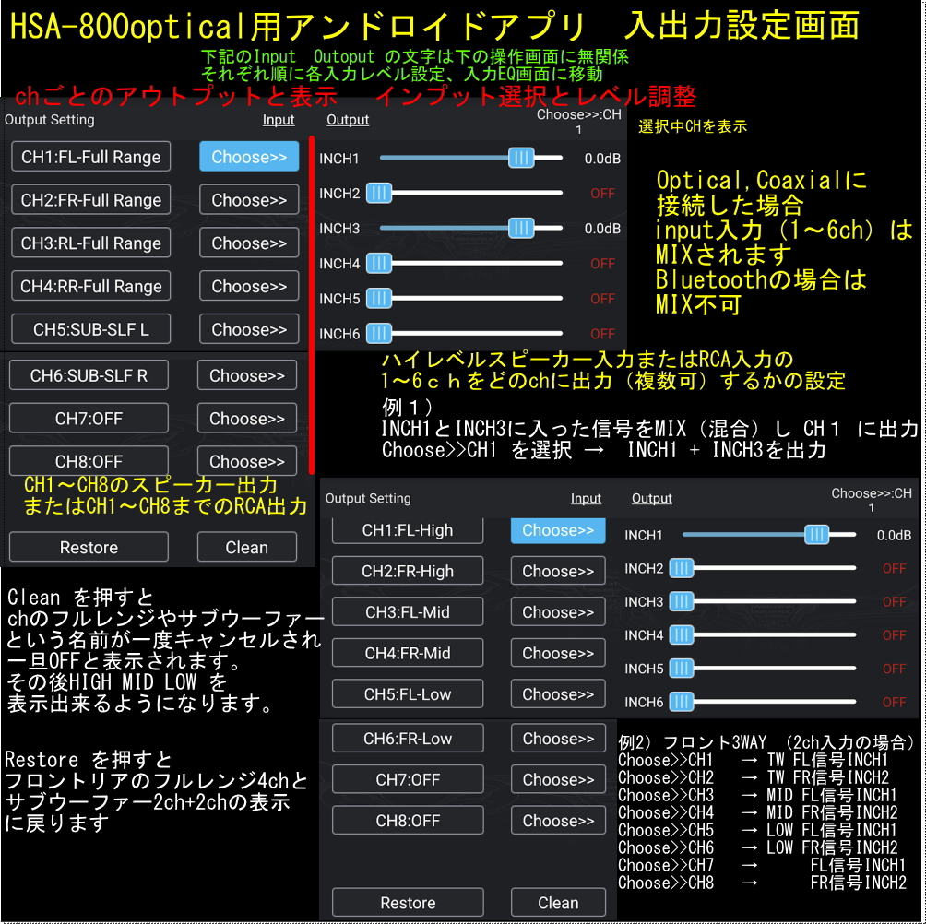Image resolution: width=926 pixels, height=924 pixels.
Task: Select the CH1:FL-Full Range output button
Action: (90, 157)
